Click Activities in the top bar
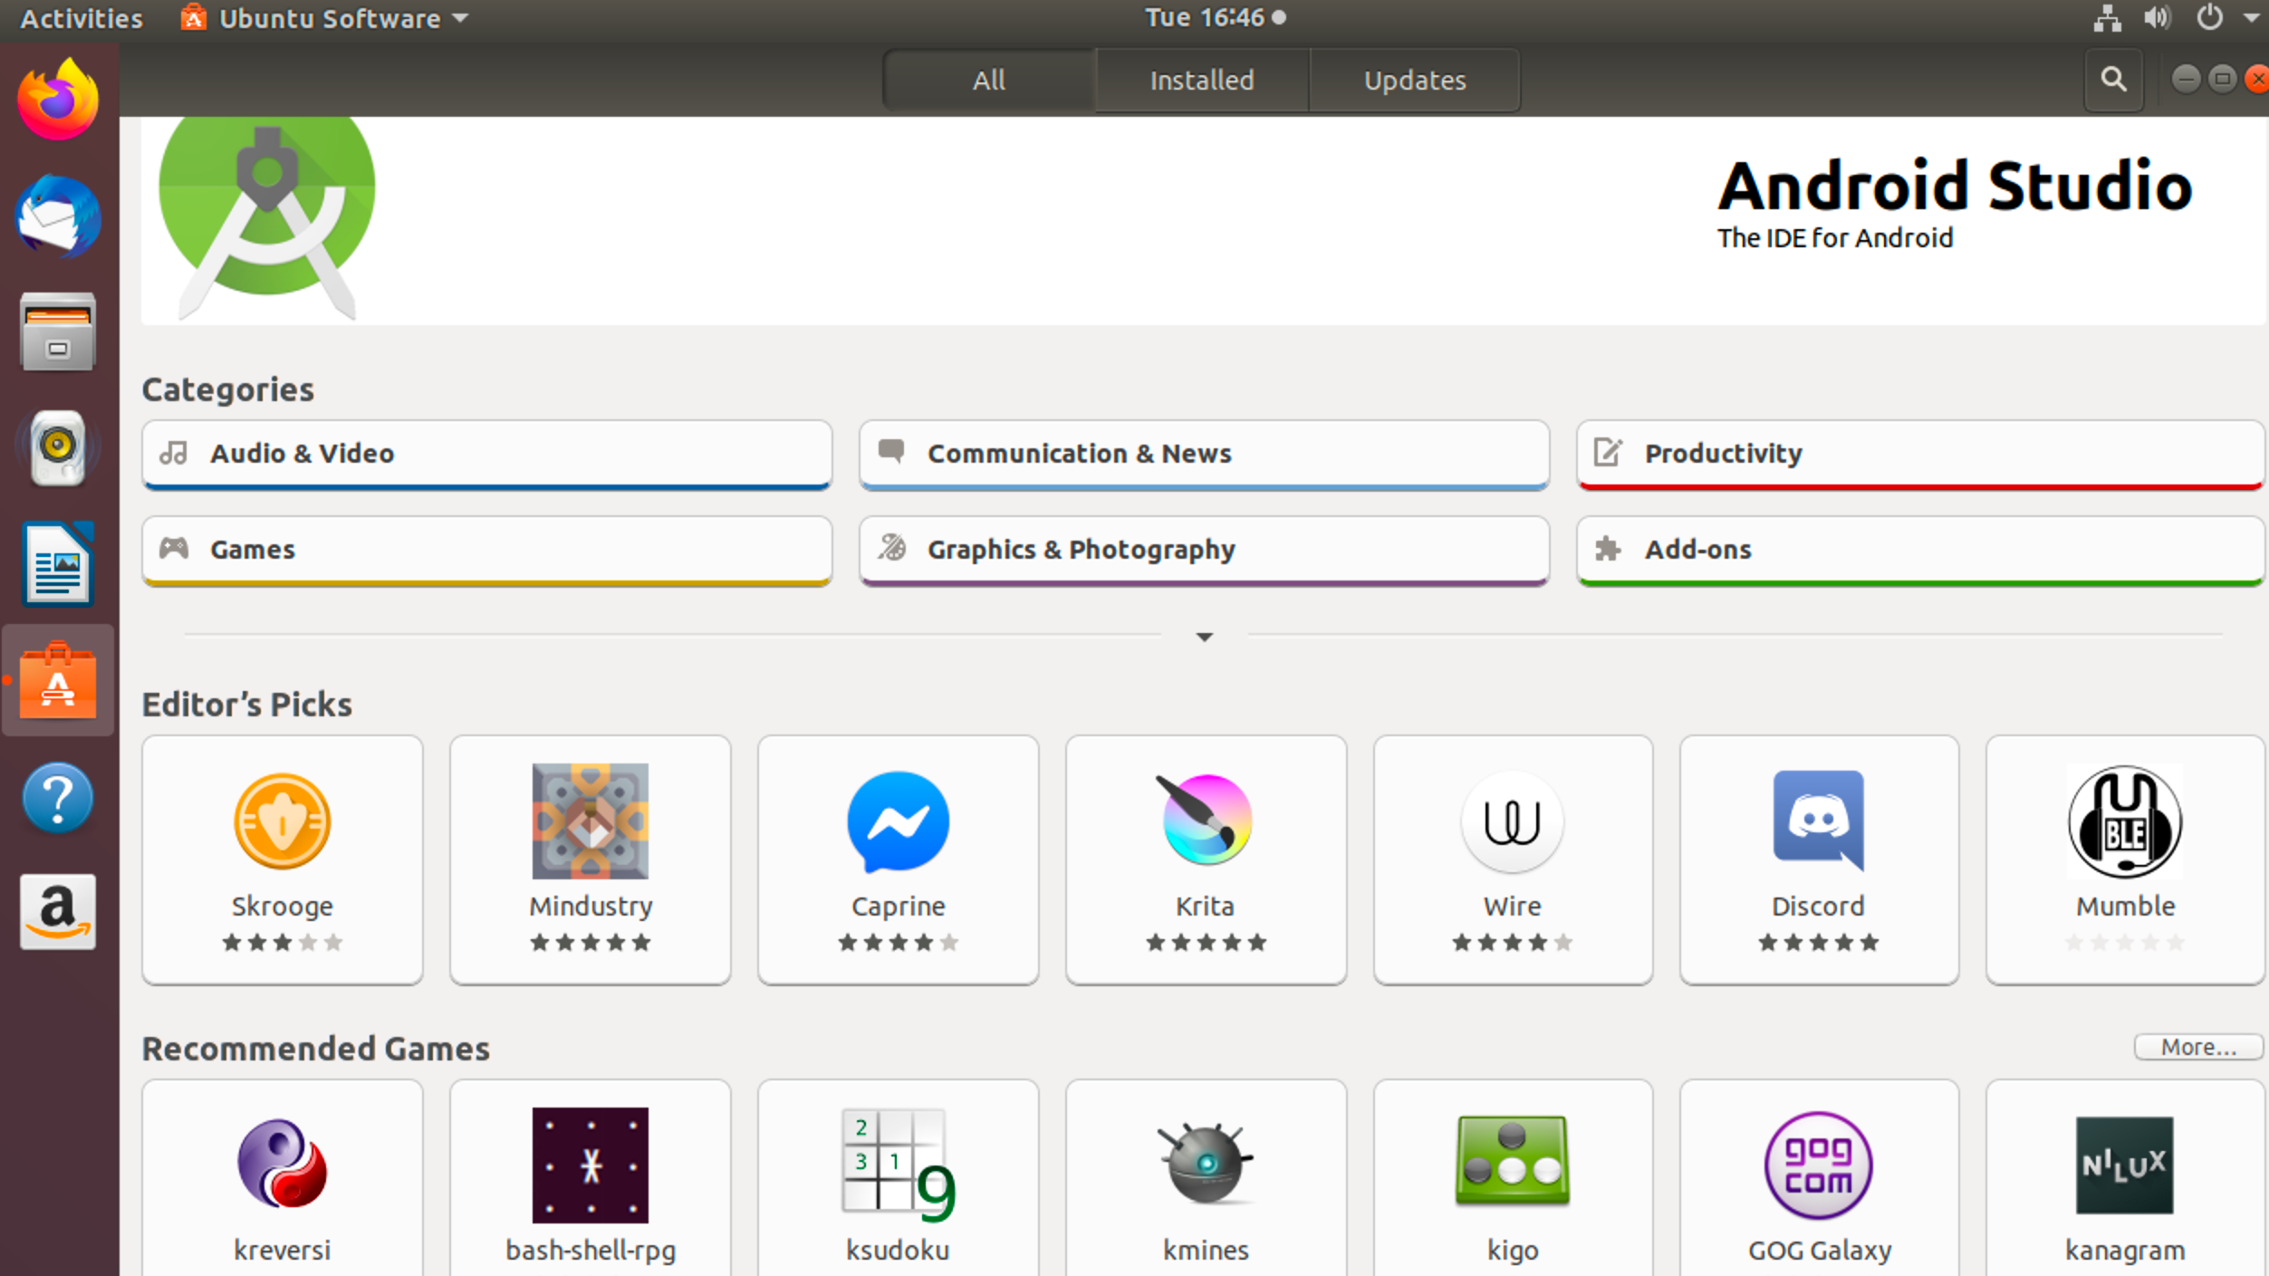The width and height of the screenshot is (2269, 1276). pyautogui.click(x=82, y=18)
